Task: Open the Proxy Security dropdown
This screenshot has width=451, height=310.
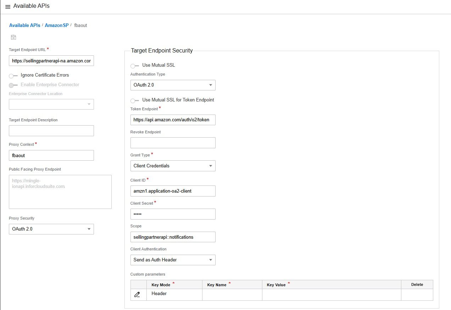Action: click(51, 229)
